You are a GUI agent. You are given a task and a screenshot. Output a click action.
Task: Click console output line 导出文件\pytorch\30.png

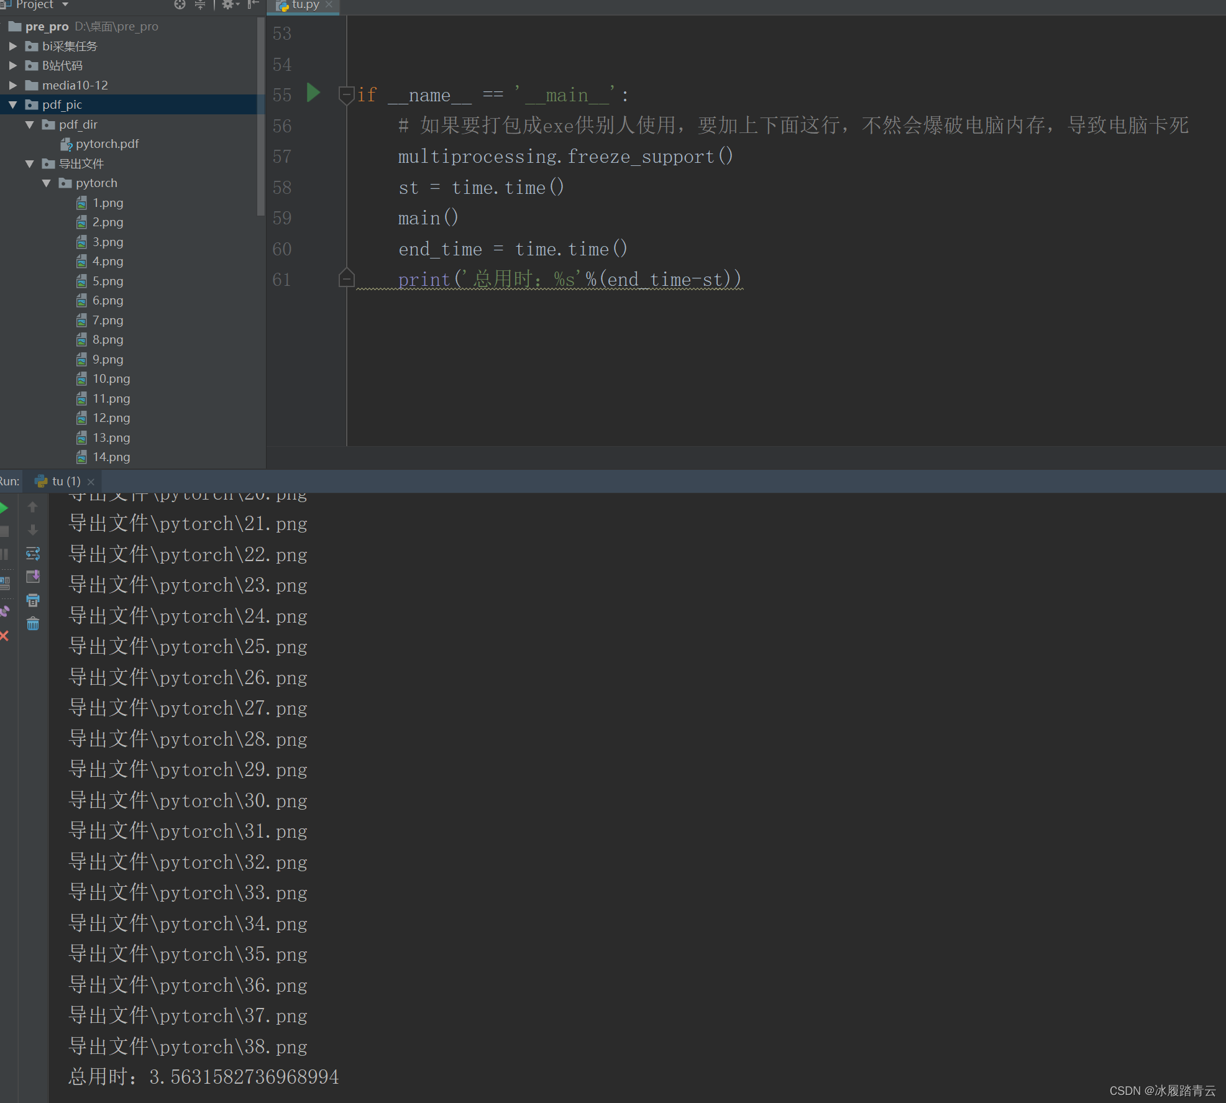pyautogui.click(x=188, y=800)
